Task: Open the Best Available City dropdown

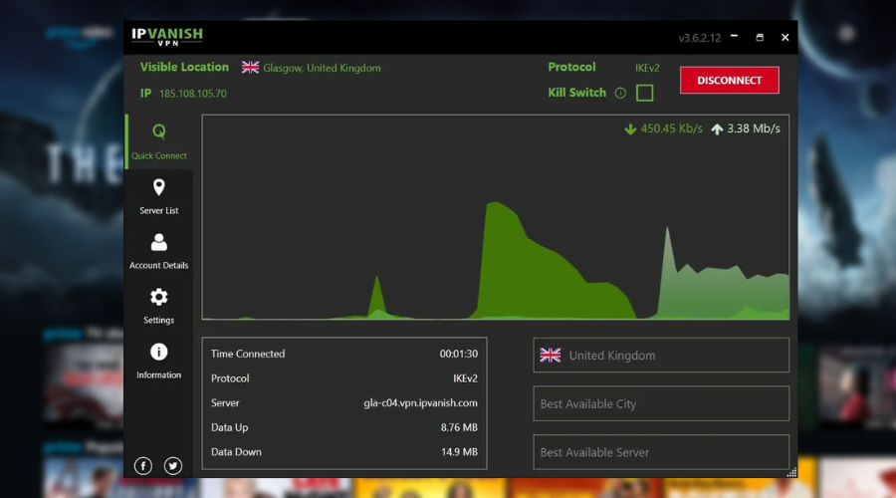Action: pos(661,403)
